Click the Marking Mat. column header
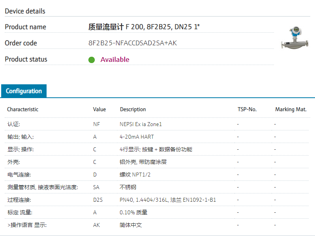Viewport: 315px width, 236px height. point(291,109)
